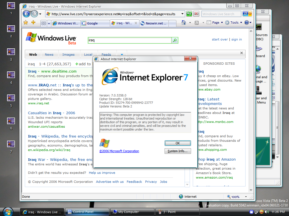Click the Windows Live Search toolbar box

[221, 14]
